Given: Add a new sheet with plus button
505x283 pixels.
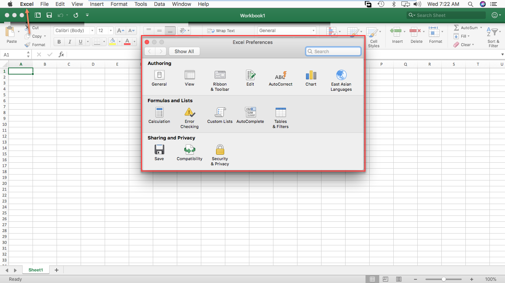Looking at the screenshot, I should click(57, 270).
